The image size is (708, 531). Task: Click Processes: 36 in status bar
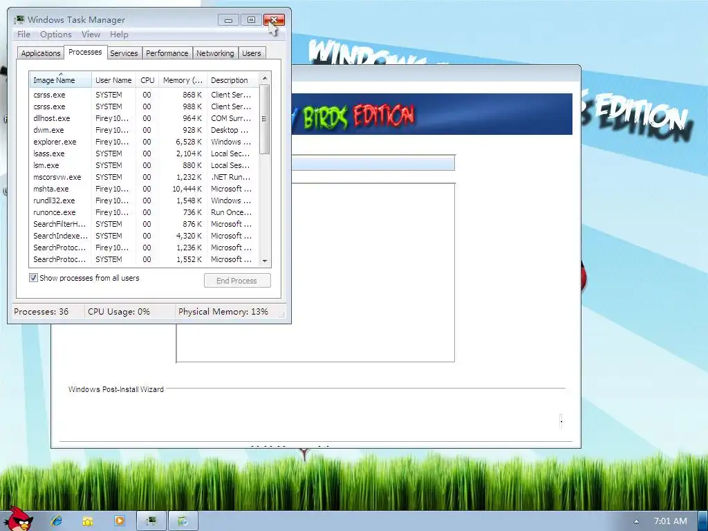point(41,312)
